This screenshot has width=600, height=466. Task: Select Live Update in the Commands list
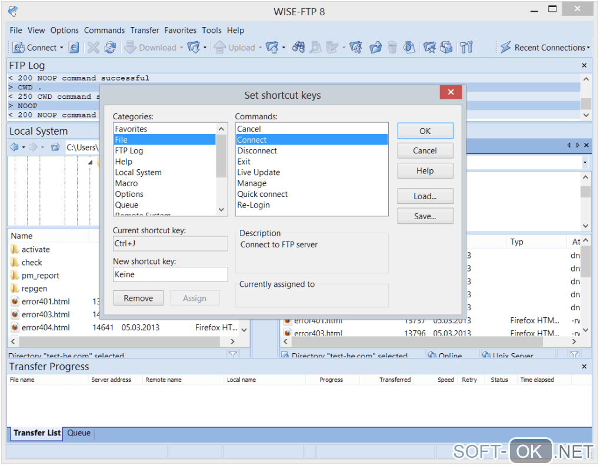[x=312, y=173]
